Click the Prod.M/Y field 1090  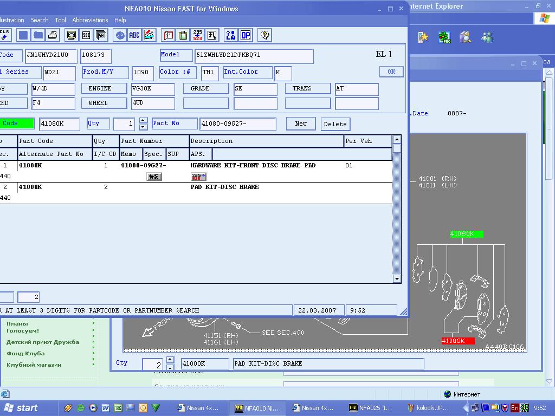[x=143, y=73]
